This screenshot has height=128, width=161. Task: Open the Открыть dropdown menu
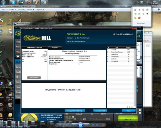pos(40,10)
